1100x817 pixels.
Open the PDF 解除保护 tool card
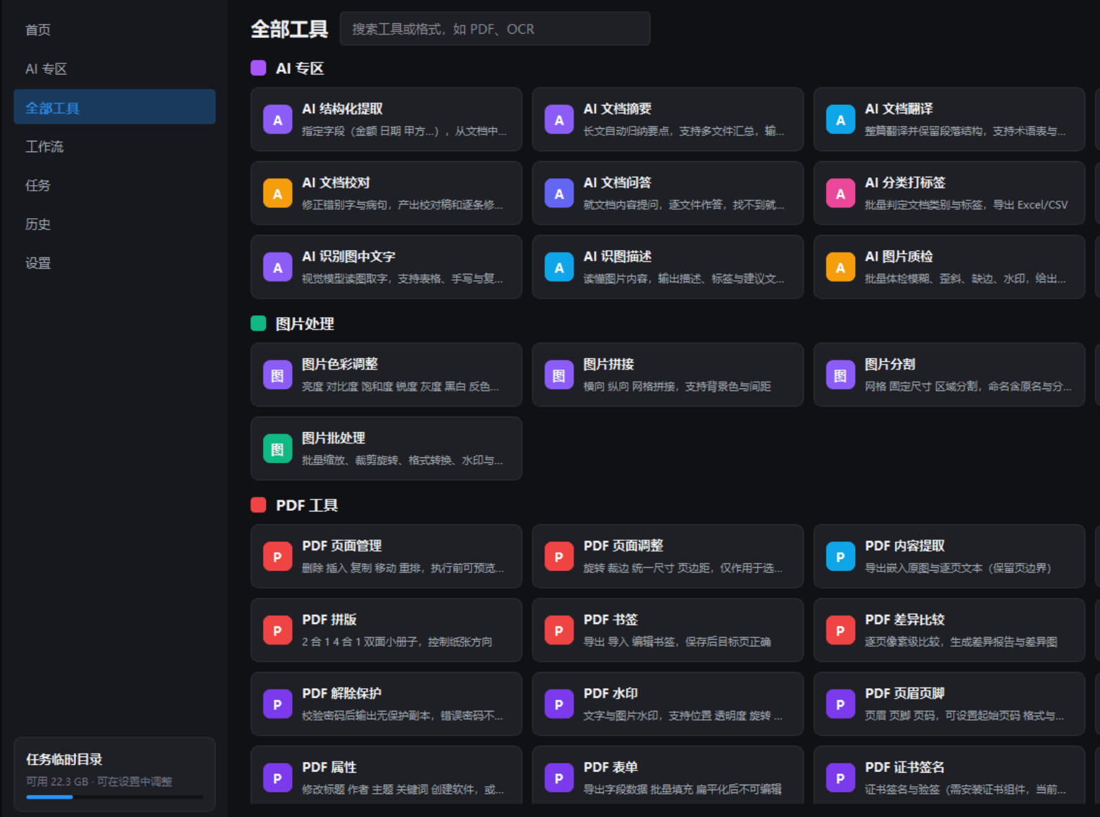coord(386,704)
